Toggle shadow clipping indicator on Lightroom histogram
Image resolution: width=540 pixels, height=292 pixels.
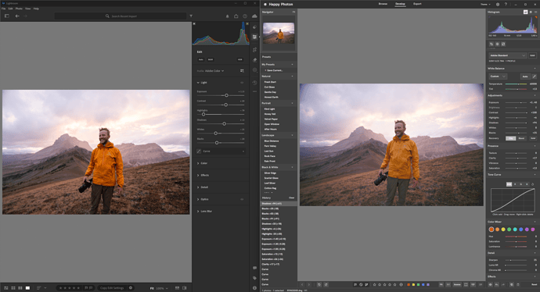[x=194, y=23]
